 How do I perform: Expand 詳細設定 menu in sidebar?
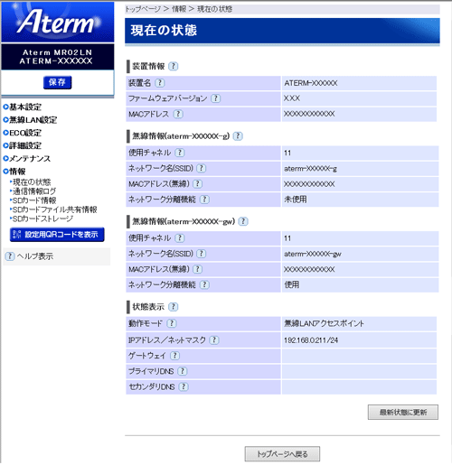click(23, 145)
